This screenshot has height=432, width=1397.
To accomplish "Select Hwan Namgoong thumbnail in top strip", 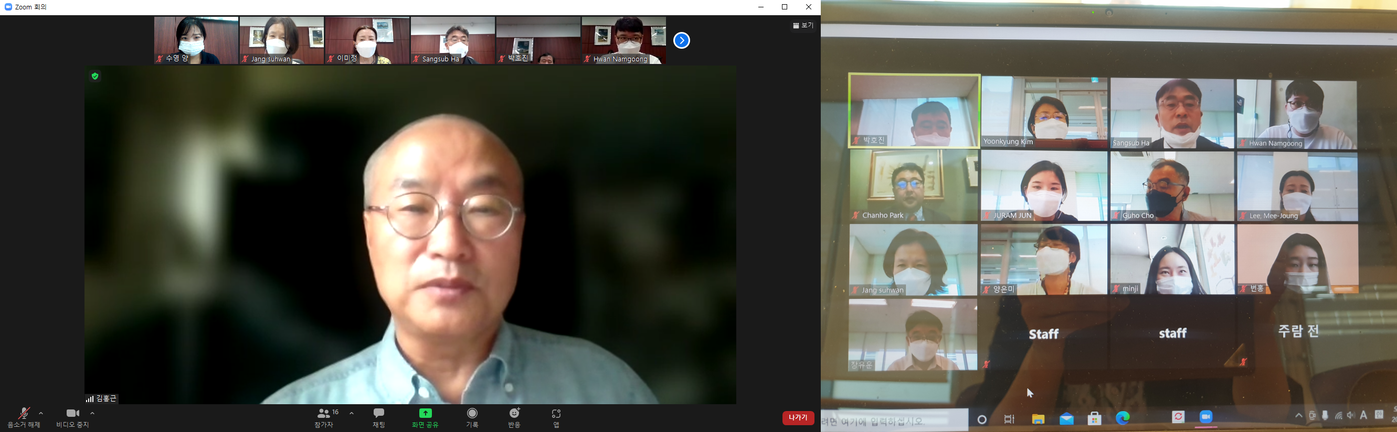I will tap(624, 40).
